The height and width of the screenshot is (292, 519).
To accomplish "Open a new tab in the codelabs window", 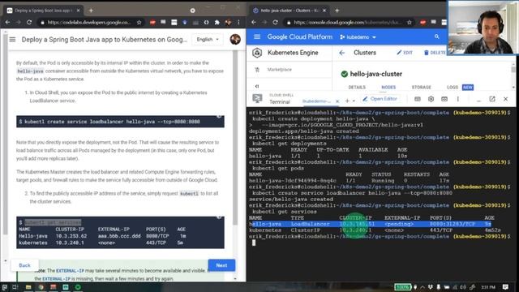I will coord(91,11).
